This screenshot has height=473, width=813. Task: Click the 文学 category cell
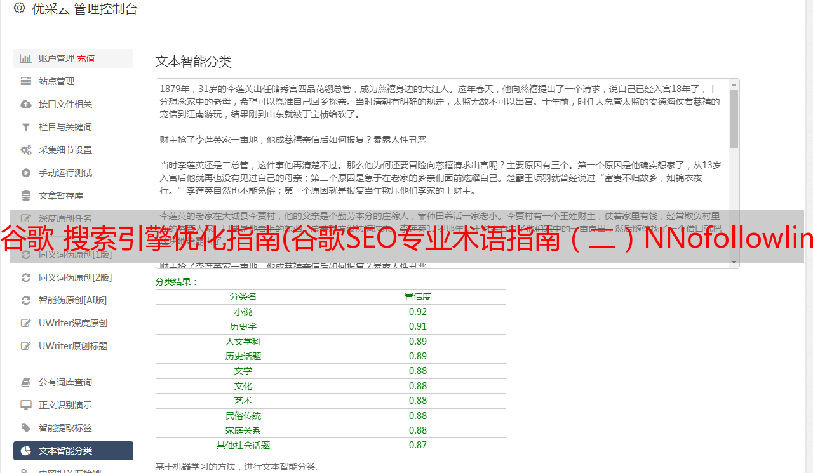243,371
